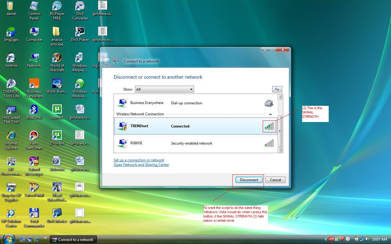The image size is (391, 244).
Task: Launch WoW-Burn desktop shortcut
Action: pyautogui.click(x=57, y=86)
